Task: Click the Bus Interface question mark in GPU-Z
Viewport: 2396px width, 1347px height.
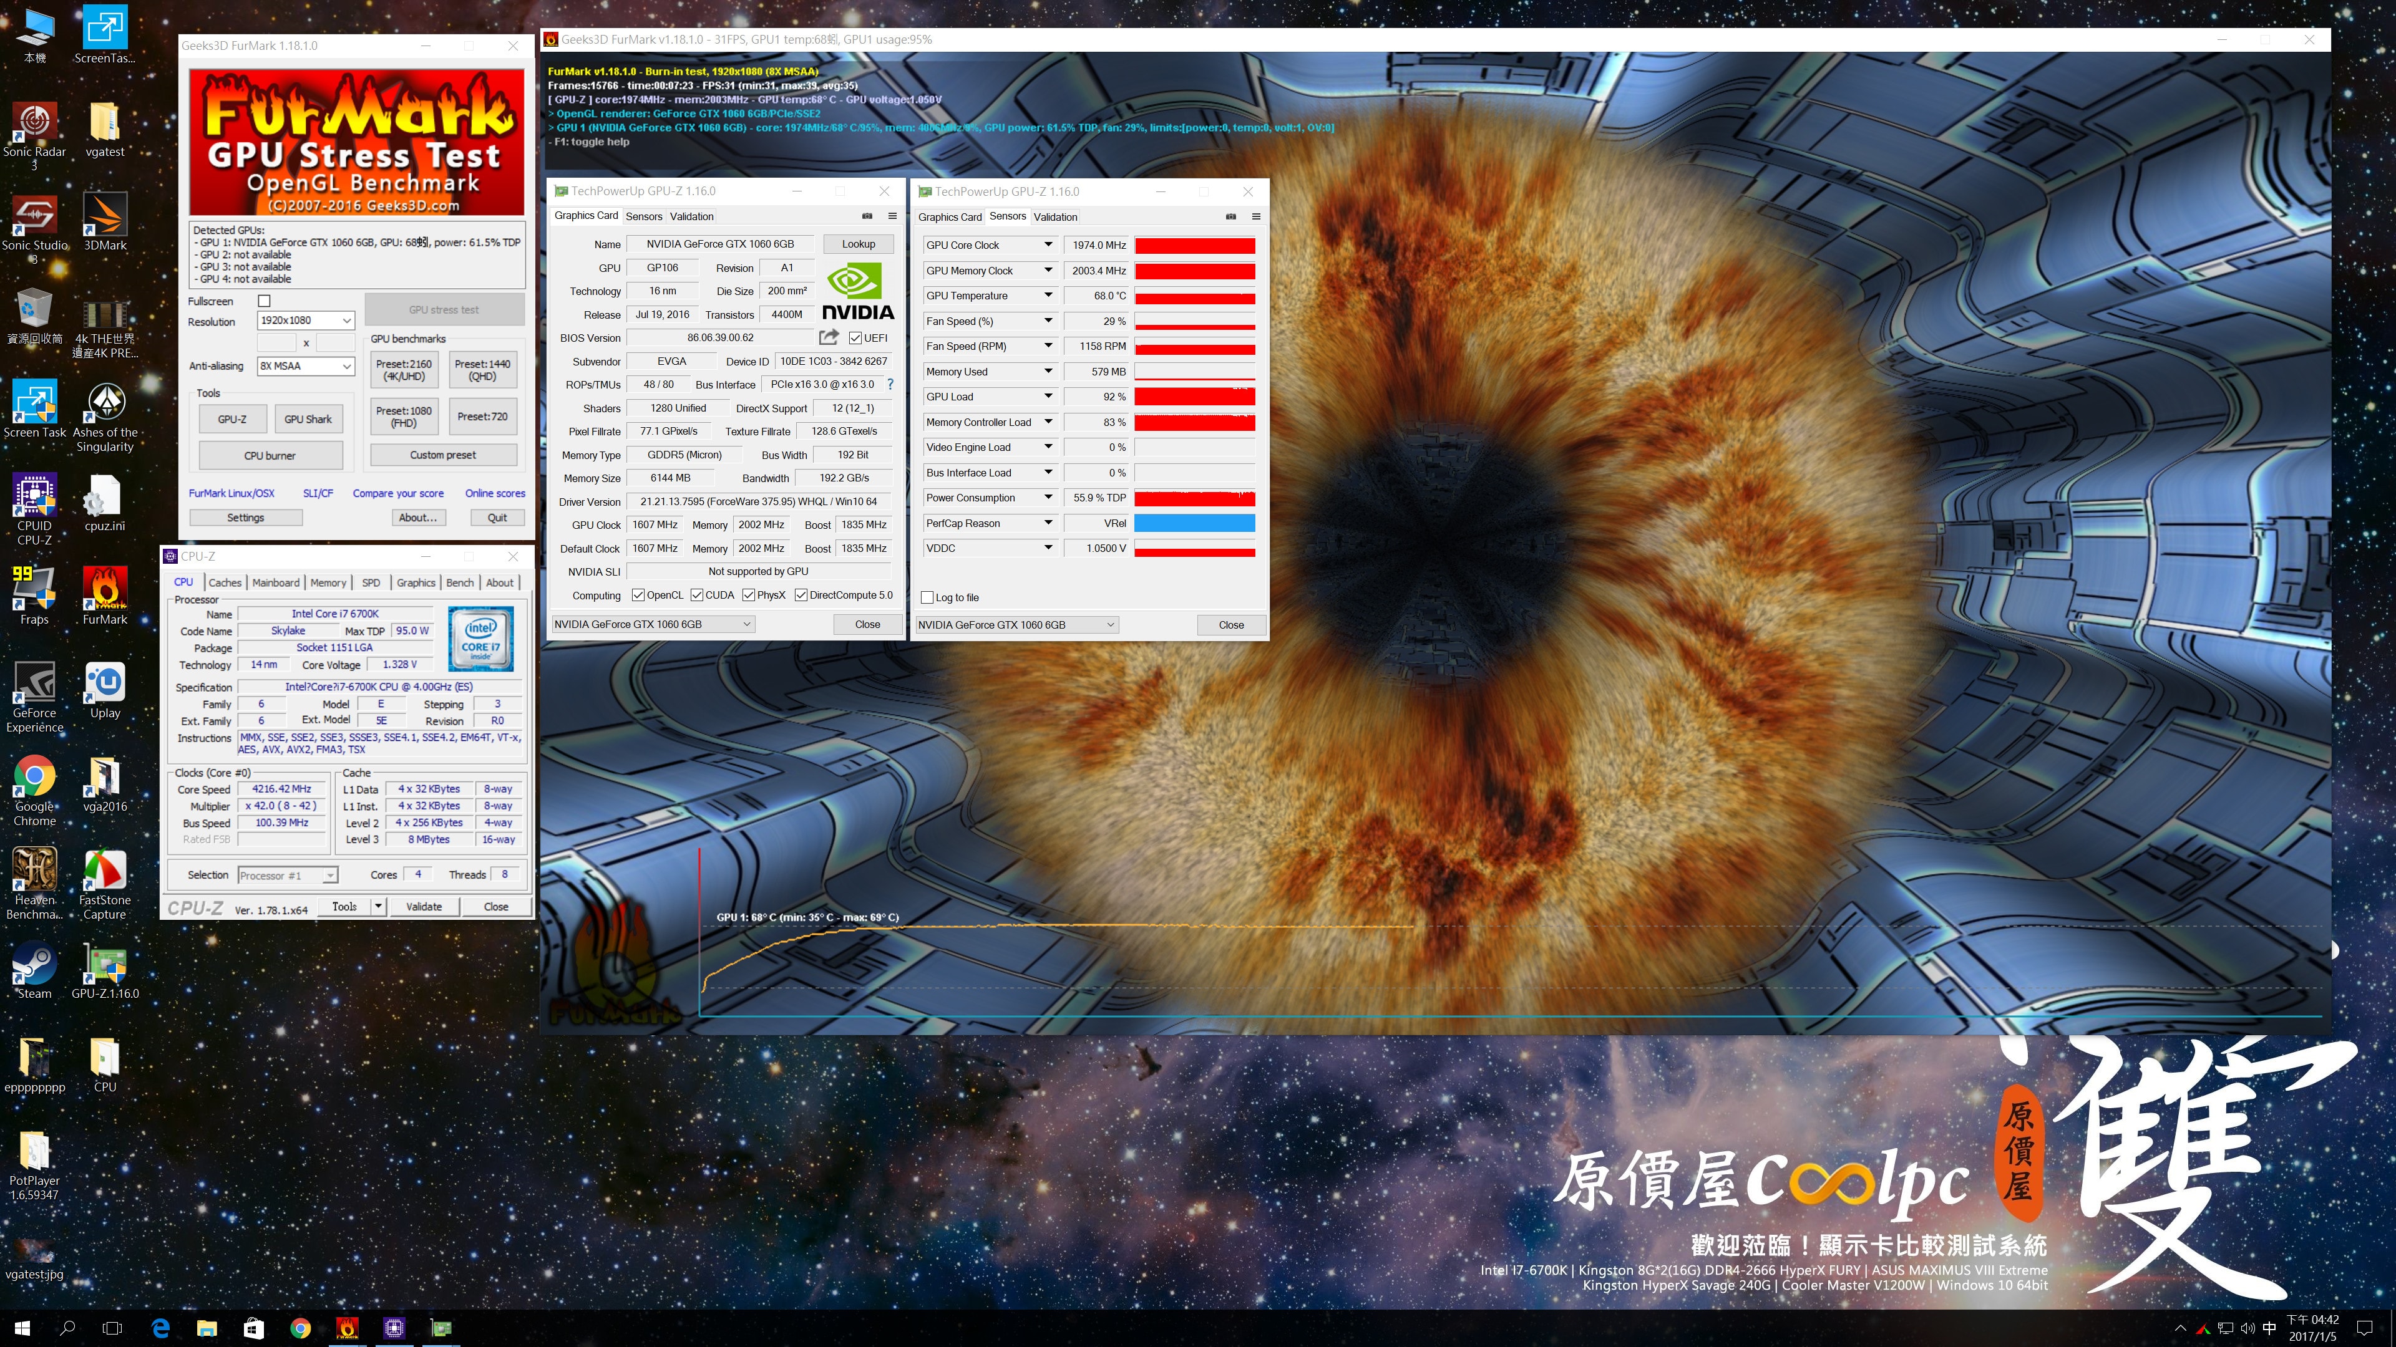Action: click(x=890, y=384)
